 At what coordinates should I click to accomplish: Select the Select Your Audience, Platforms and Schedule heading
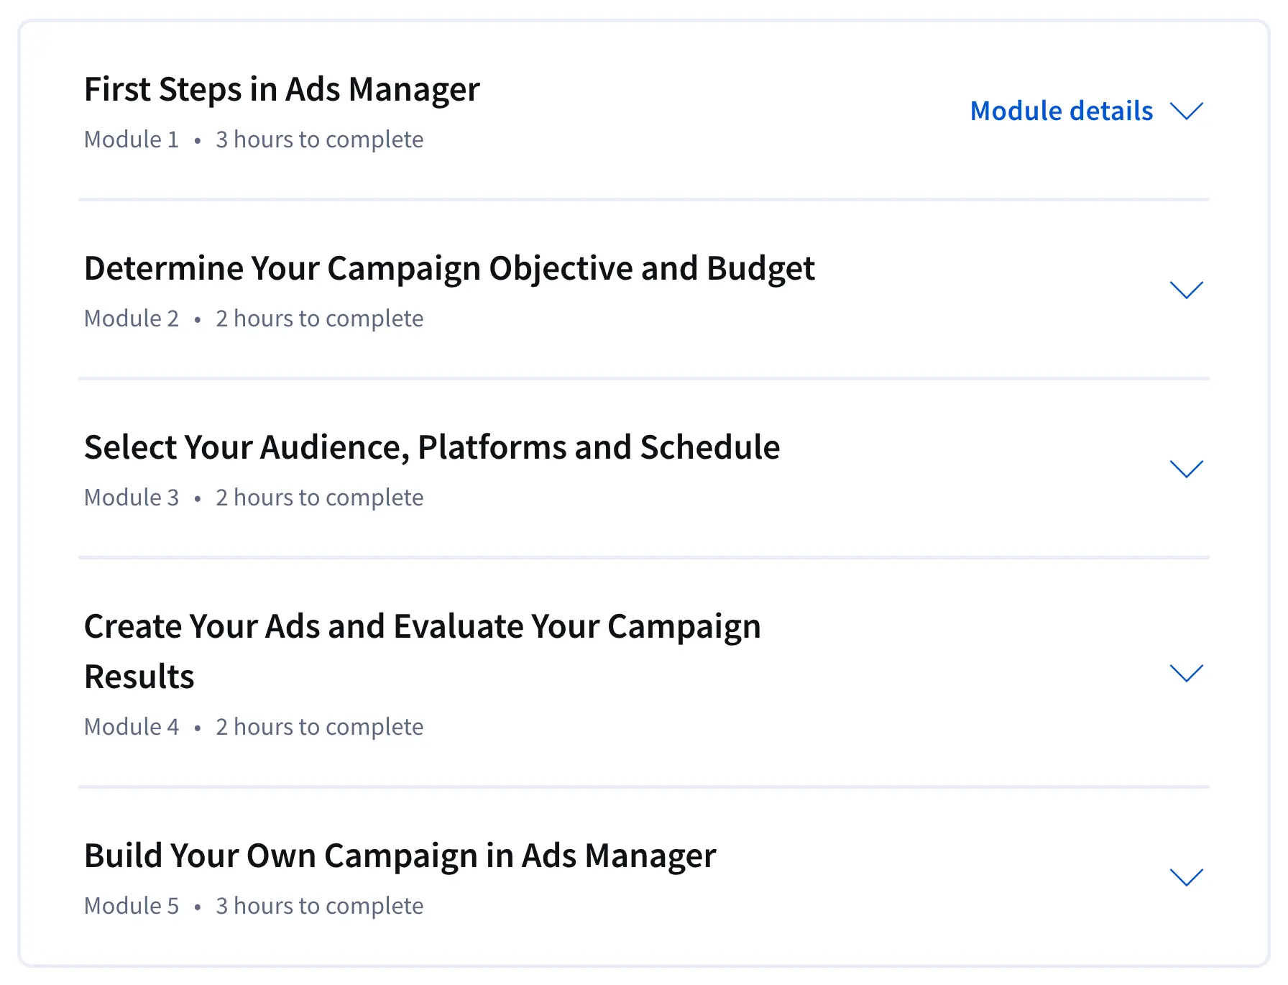[431, 447]
